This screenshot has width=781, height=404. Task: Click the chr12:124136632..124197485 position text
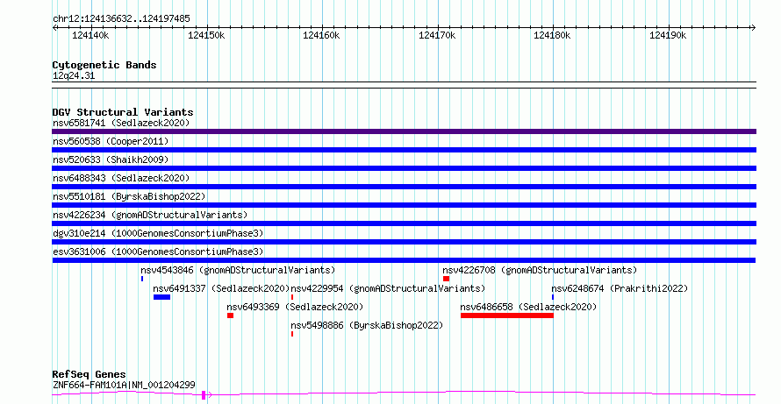pos(121,19)
